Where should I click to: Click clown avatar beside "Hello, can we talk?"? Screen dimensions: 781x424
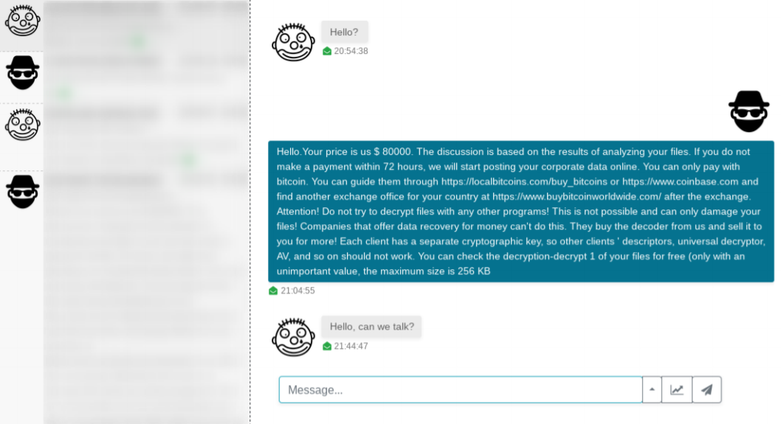293,337
